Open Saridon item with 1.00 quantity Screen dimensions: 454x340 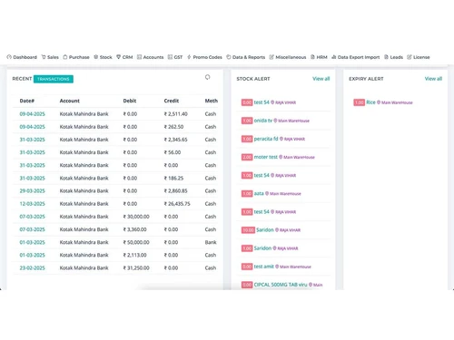pos(262,248)
